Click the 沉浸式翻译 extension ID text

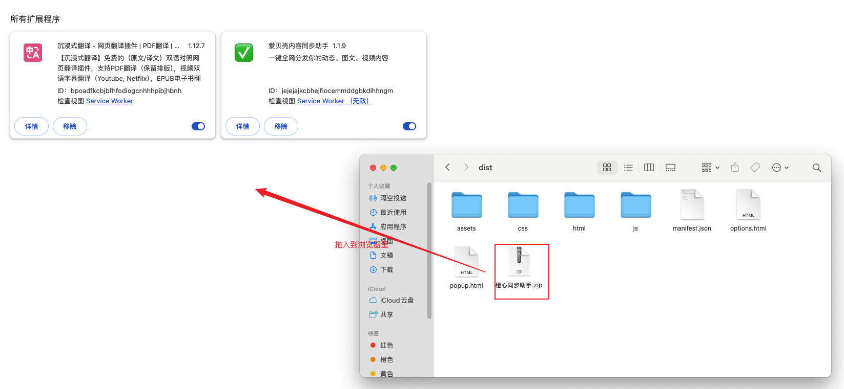[x=119, y=90]
